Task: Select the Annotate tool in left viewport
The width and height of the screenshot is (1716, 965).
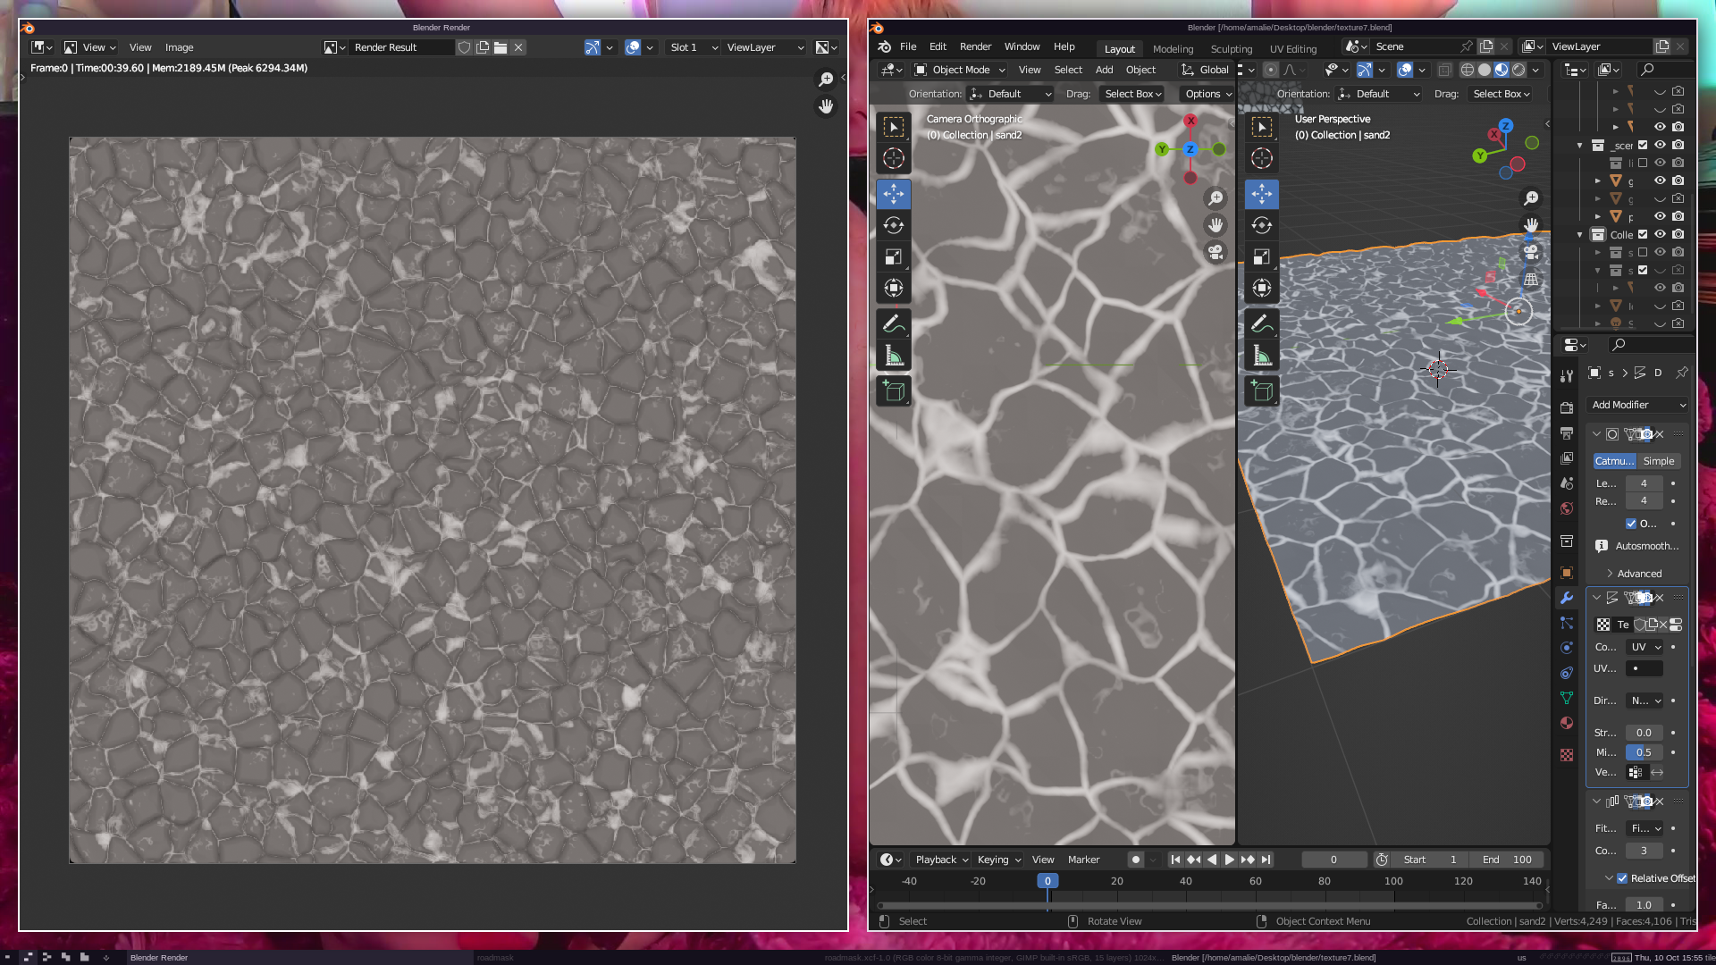Action: [x=893, y=323]
